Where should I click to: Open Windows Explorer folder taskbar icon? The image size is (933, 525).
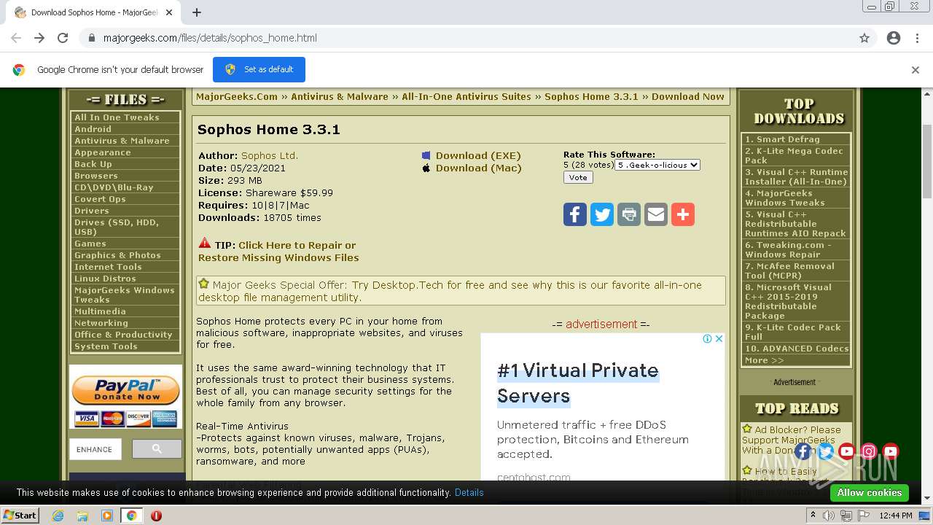tap(82, 516)
